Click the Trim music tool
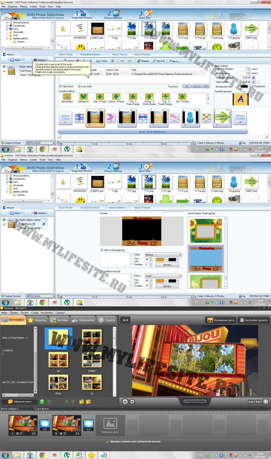271x459 pixels. point(102,61)
